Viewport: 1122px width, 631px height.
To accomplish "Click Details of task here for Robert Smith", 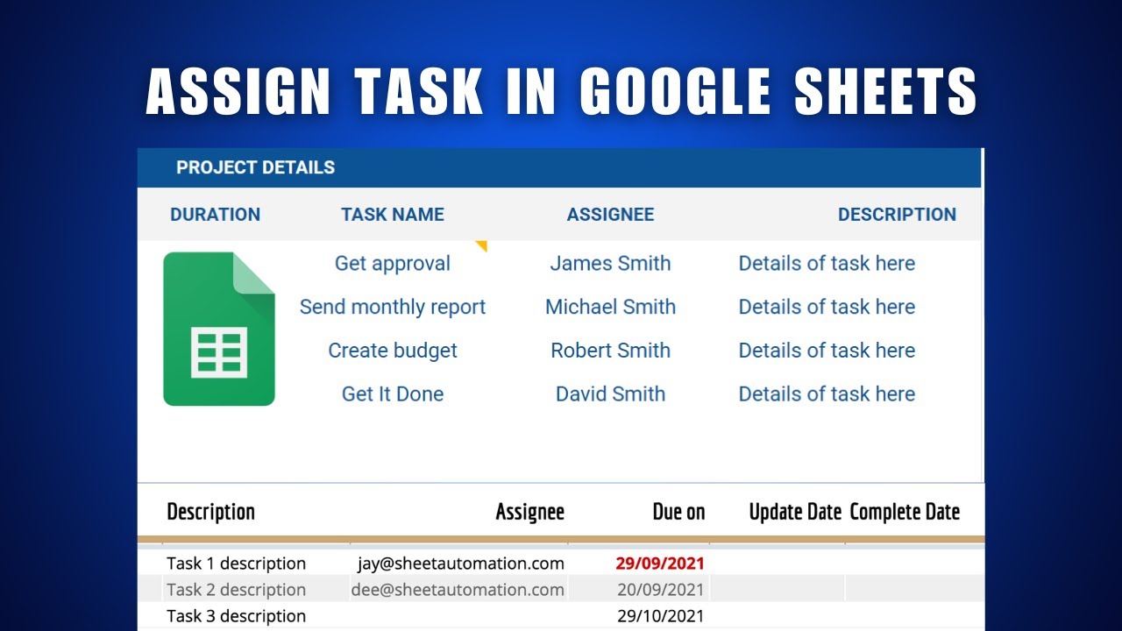I will (x=827, y=351).
